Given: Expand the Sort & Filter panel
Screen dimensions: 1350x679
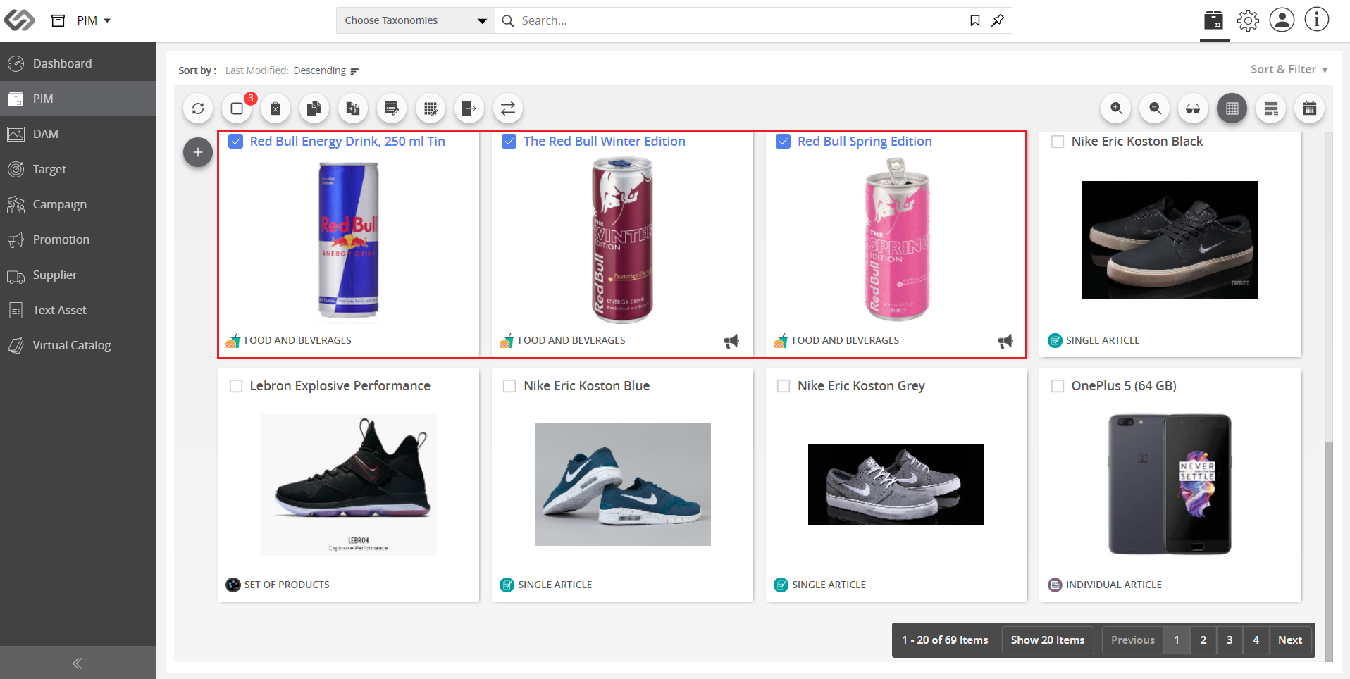Looking at the screenshot, I should pyautogui.click(x=1289, y=69).
